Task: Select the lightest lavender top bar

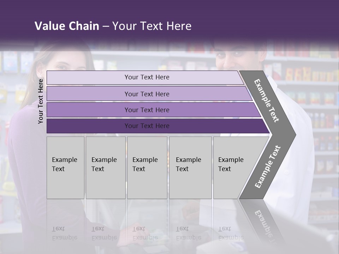Action: point(147,77)
